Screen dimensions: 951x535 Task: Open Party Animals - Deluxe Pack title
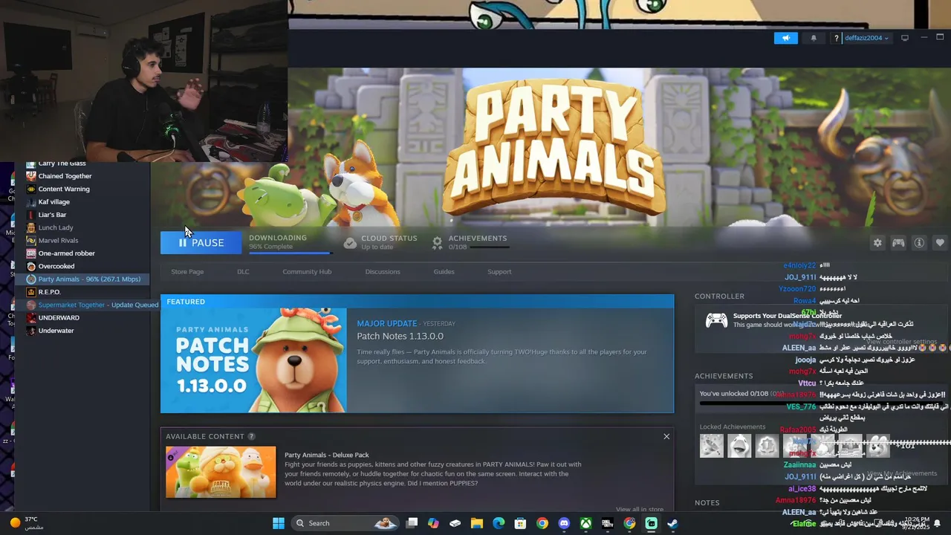pyautogui.click(x=327, y=455)
